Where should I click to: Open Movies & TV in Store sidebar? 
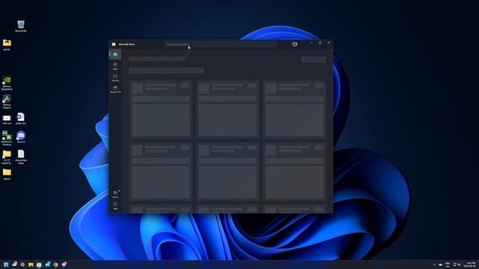point(115,89)
